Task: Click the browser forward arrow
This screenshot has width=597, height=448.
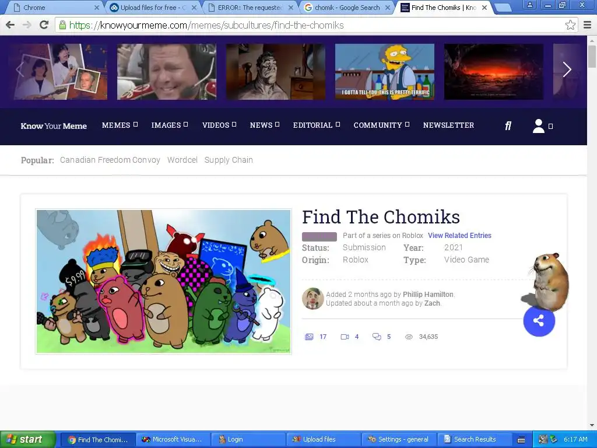Action: [27, 25]
